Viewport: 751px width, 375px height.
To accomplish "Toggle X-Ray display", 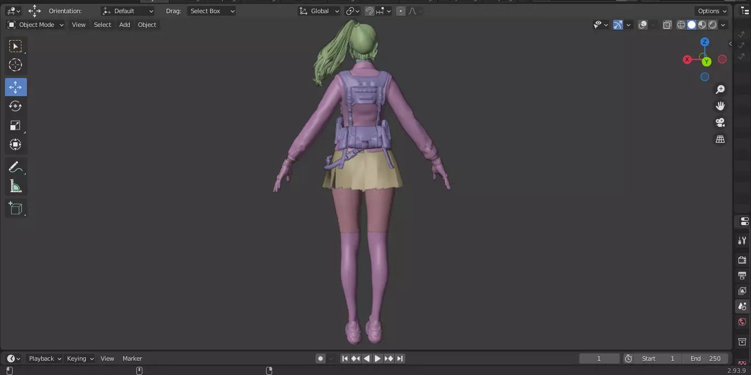I will (667, 25).
